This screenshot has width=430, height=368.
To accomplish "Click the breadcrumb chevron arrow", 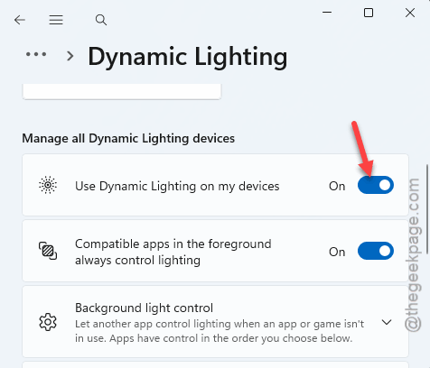I will [70, 56].
